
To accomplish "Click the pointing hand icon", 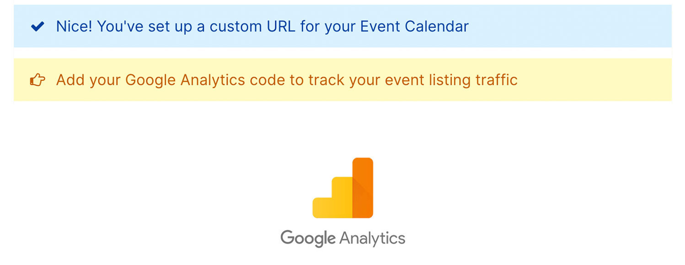I will [x=37, y=81].
